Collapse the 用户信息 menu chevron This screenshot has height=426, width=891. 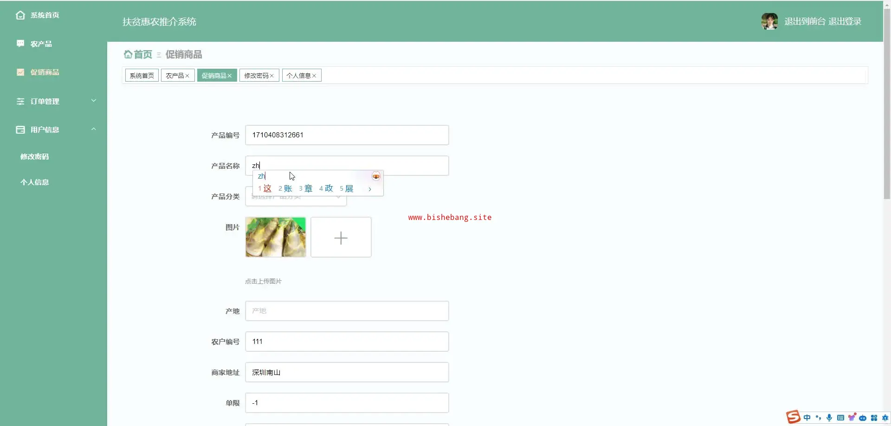click(94, 129)
